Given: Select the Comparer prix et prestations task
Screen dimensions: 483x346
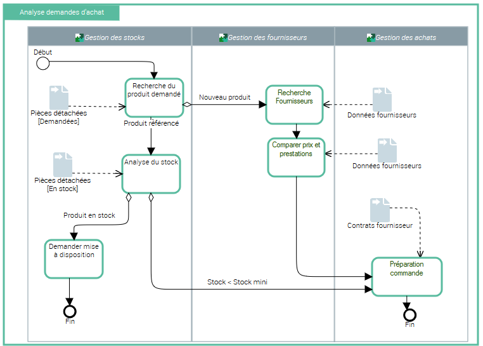Looking at the screenshot, I should point(296,157).
